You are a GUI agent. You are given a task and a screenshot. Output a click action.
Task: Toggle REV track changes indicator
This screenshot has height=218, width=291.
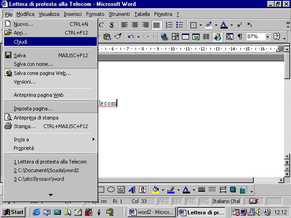177,201
